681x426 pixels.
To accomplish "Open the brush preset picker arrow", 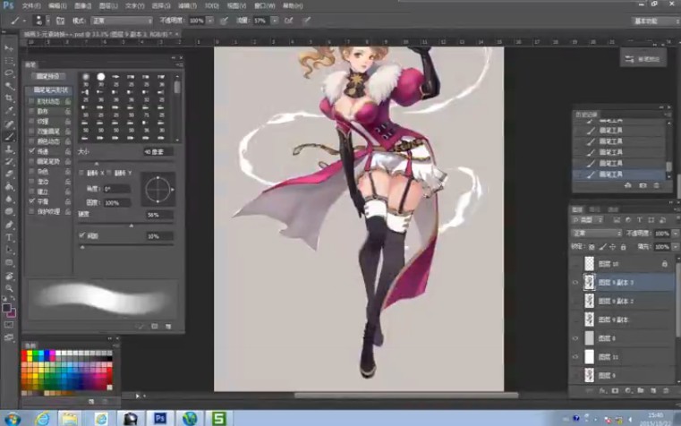I will click(x=47, y=21).
